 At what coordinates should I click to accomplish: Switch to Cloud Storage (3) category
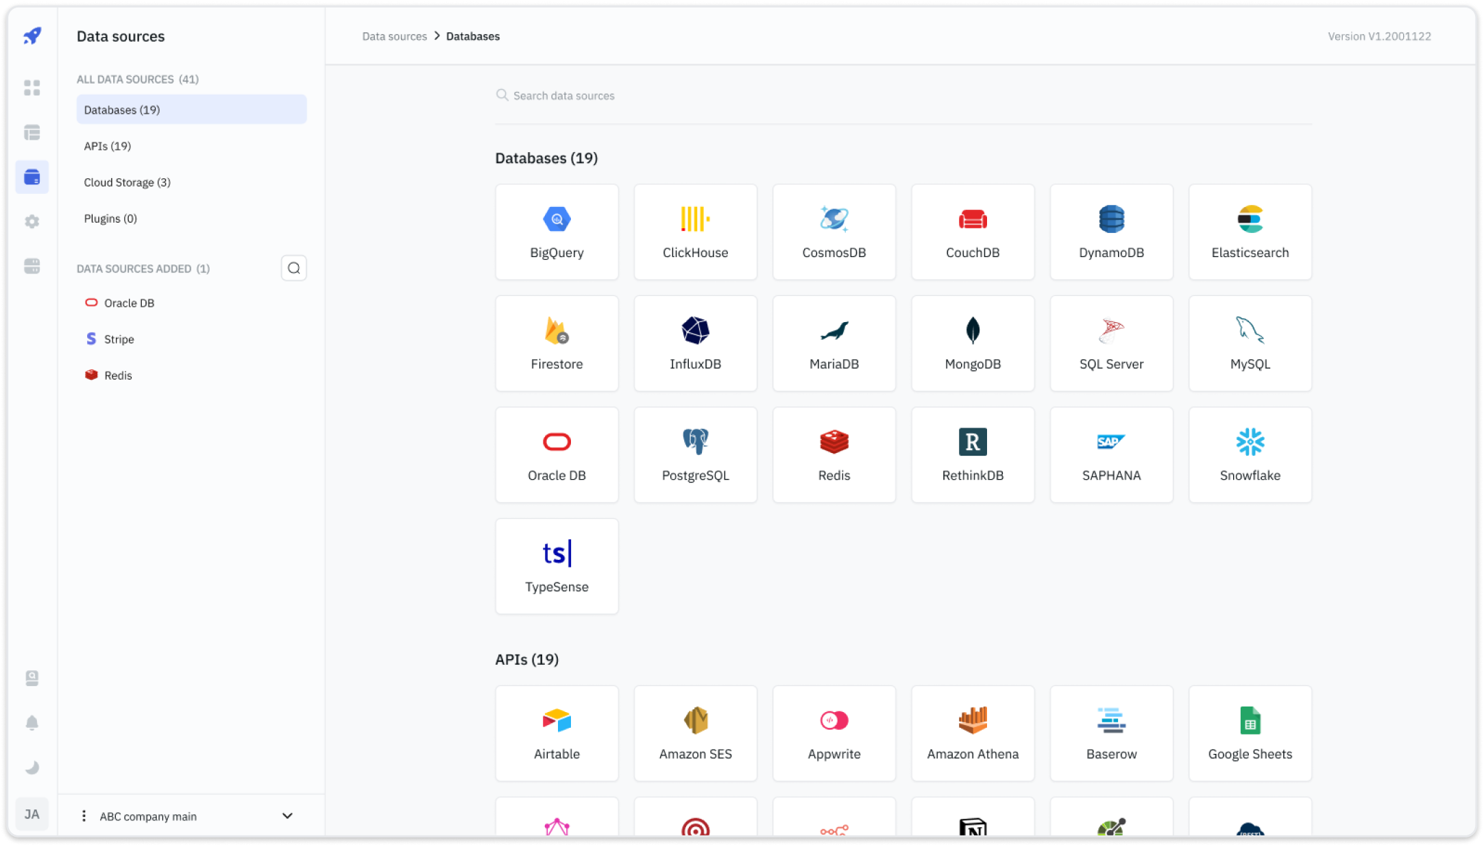pyautogui.click(x=127, y=182)
